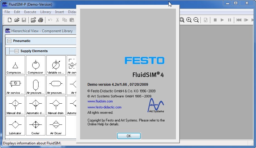Click the Undo toolbar icon

point(50,20)
